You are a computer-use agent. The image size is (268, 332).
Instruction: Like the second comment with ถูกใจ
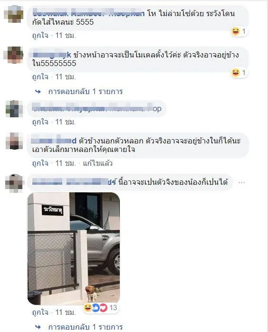click(x=40, y=77)
